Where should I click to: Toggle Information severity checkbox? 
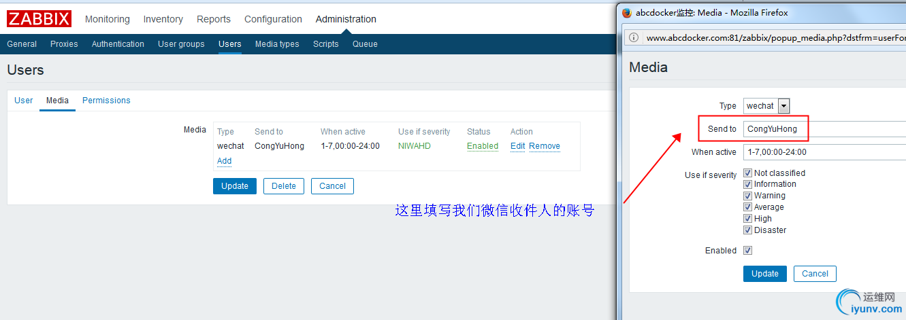[x=748, y=184]
